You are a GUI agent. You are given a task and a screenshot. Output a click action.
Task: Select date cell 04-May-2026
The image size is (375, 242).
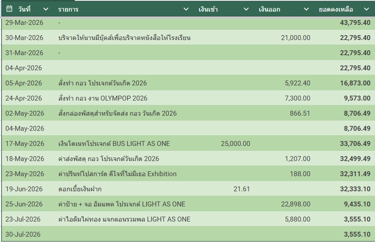[x=25, y=129]
